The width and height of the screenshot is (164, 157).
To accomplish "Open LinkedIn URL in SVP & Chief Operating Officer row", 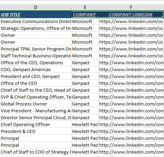I will click(x=131, y=97).
